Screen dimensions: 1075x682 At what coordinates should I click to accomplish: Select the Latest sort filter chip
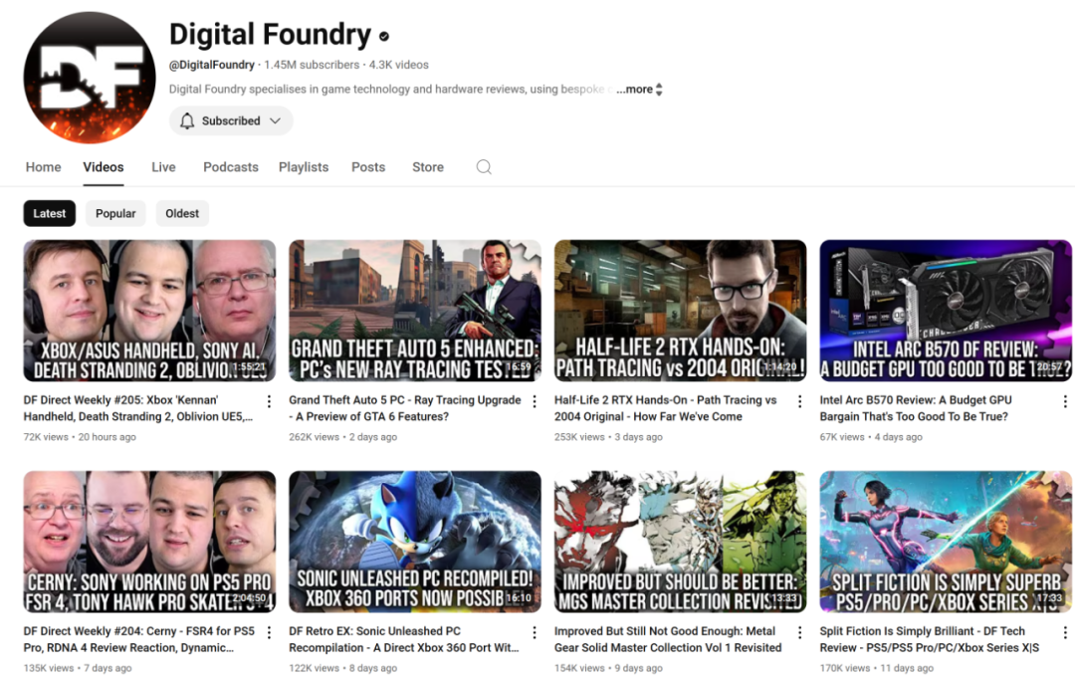(x=50, y=213)
